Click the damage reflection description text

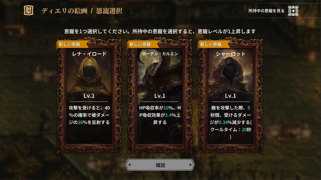89,115
